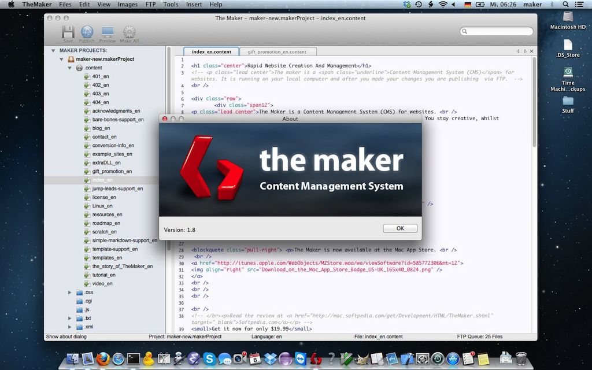Open the FTP menu
This screenshot has width=592, height=370.
[151, 4]
